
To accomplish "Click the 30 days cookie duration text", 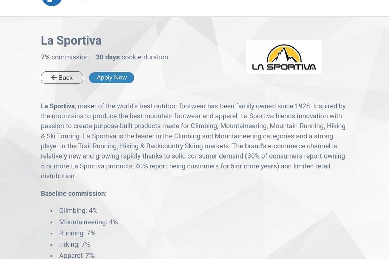I will coord(132,57).
